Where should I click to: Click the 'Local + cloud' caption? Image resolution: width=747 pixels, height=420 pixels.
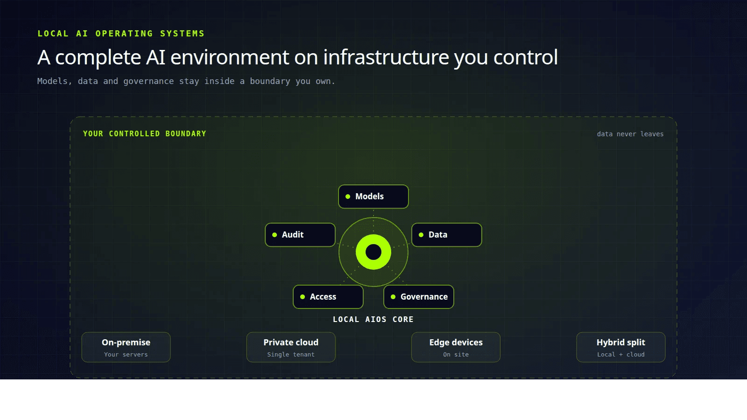pyautogui.click(x=621, y=355)
